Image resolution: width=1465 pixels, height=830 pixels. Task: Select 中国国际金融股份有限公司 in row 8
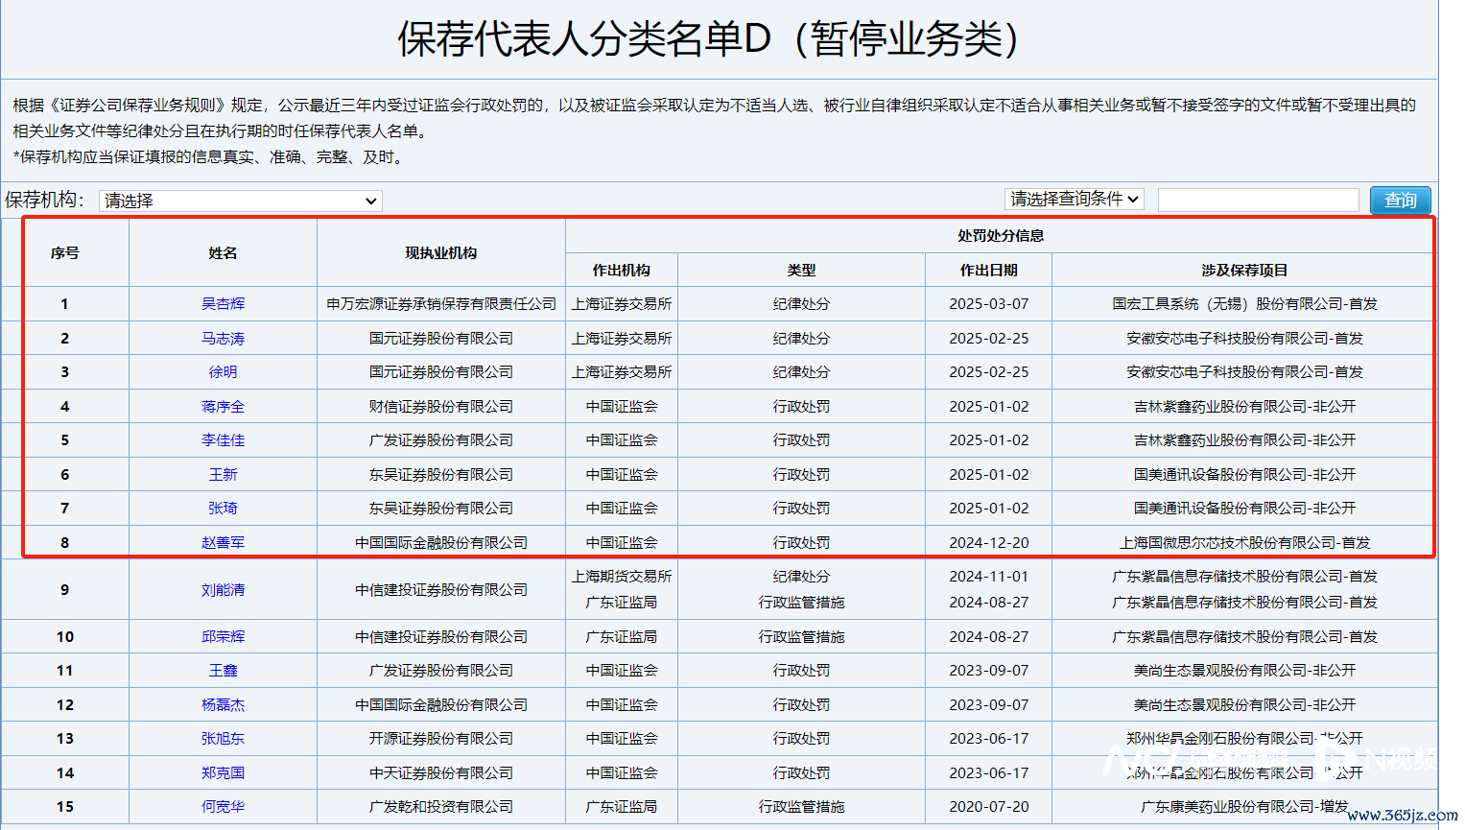(441, 542)
